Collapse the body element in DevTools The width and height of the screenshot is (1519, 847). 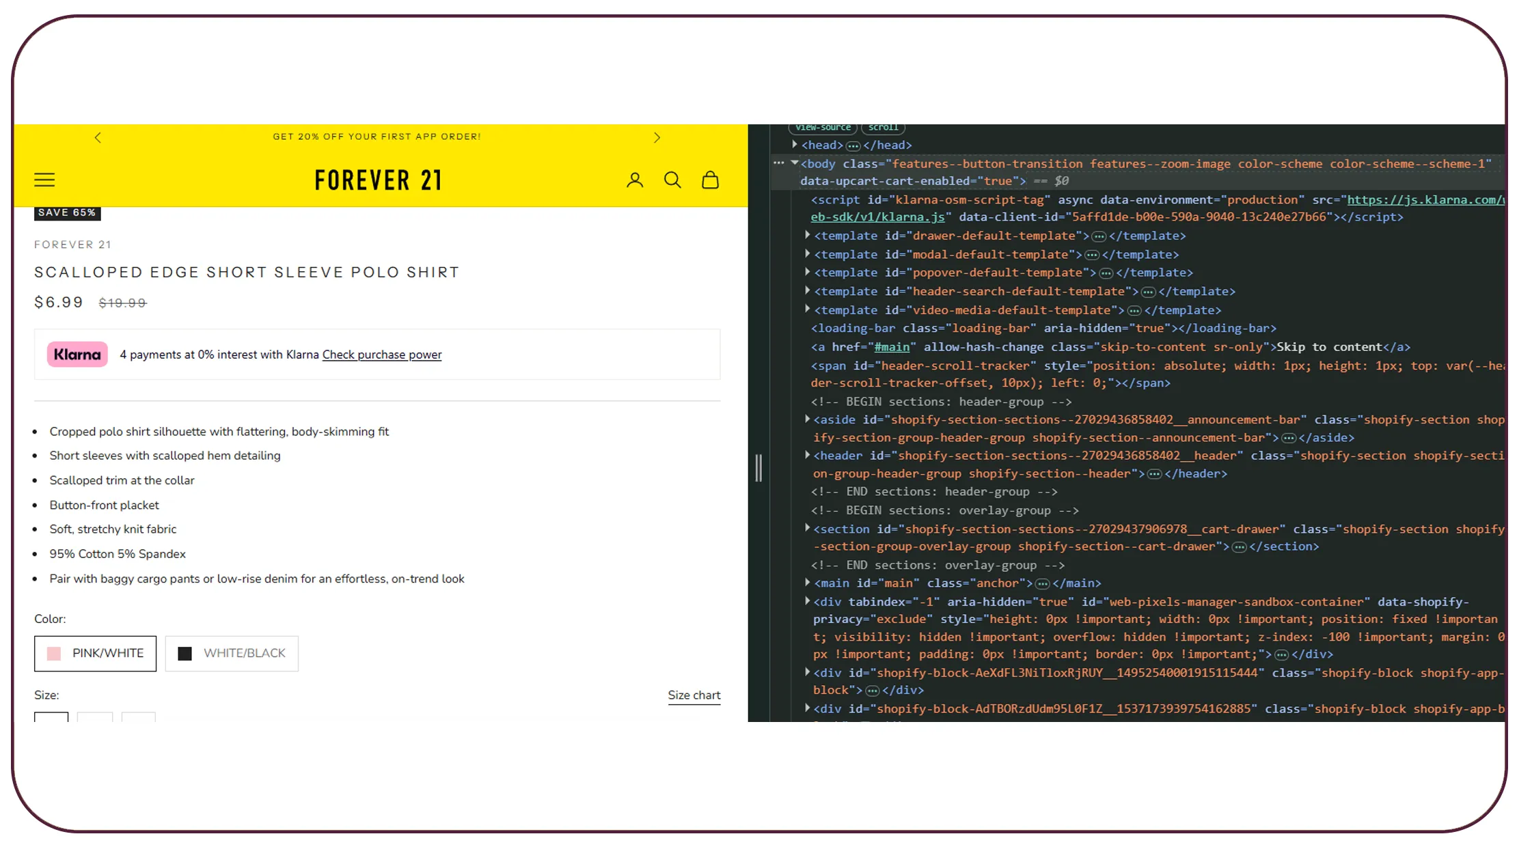point(795,163)
